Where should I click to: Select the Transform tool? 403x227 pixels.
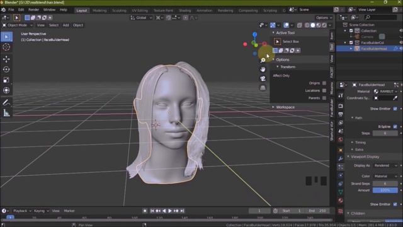(6, 90)
